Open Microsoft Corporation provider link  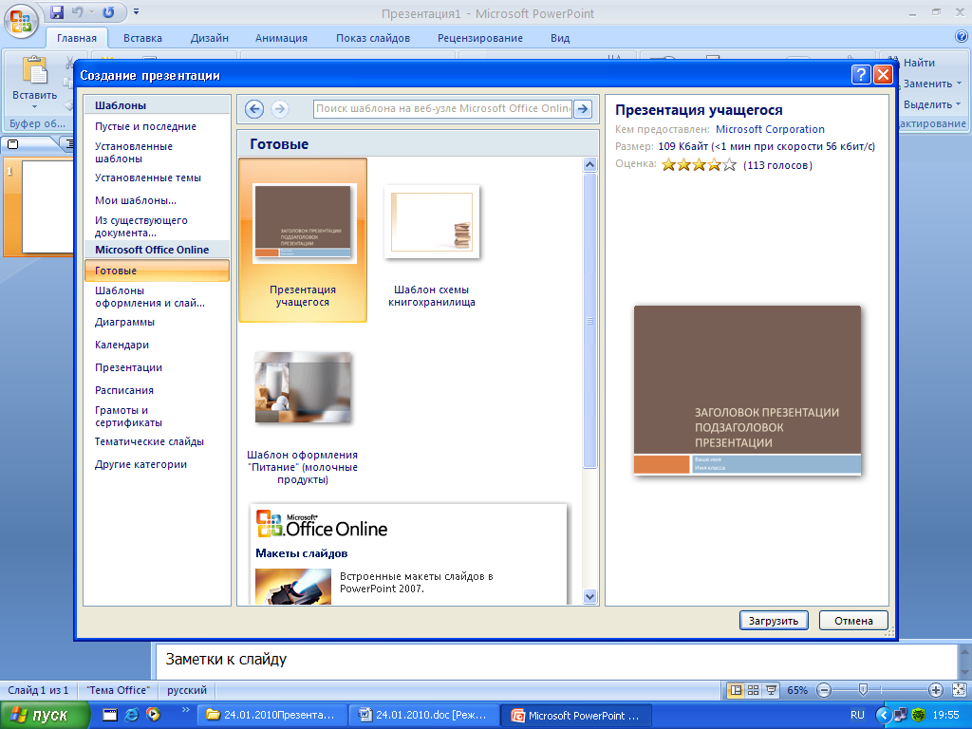click(x=770, y=129)
